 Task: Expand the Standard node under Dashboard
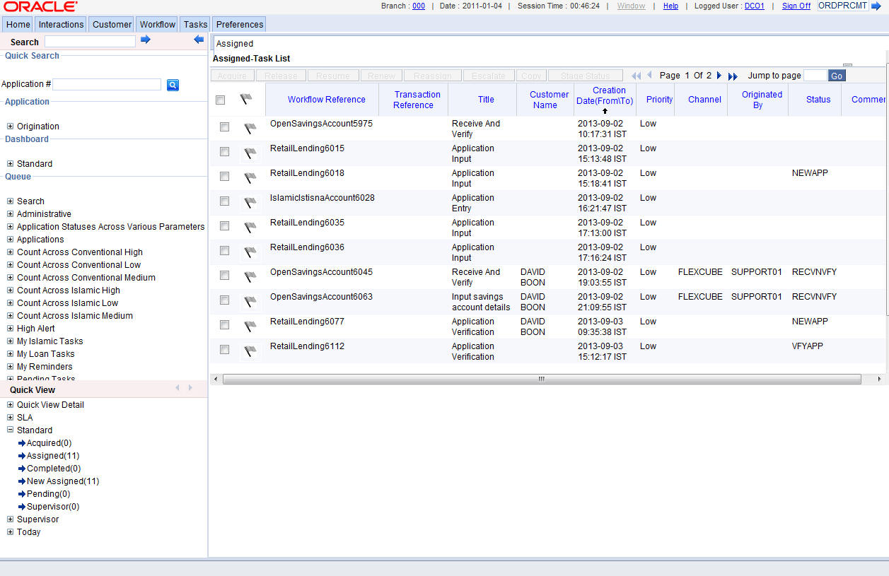11,164
